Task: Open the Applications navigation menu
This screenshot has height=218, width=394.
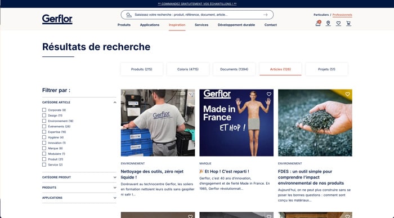Action: point(150,25)
